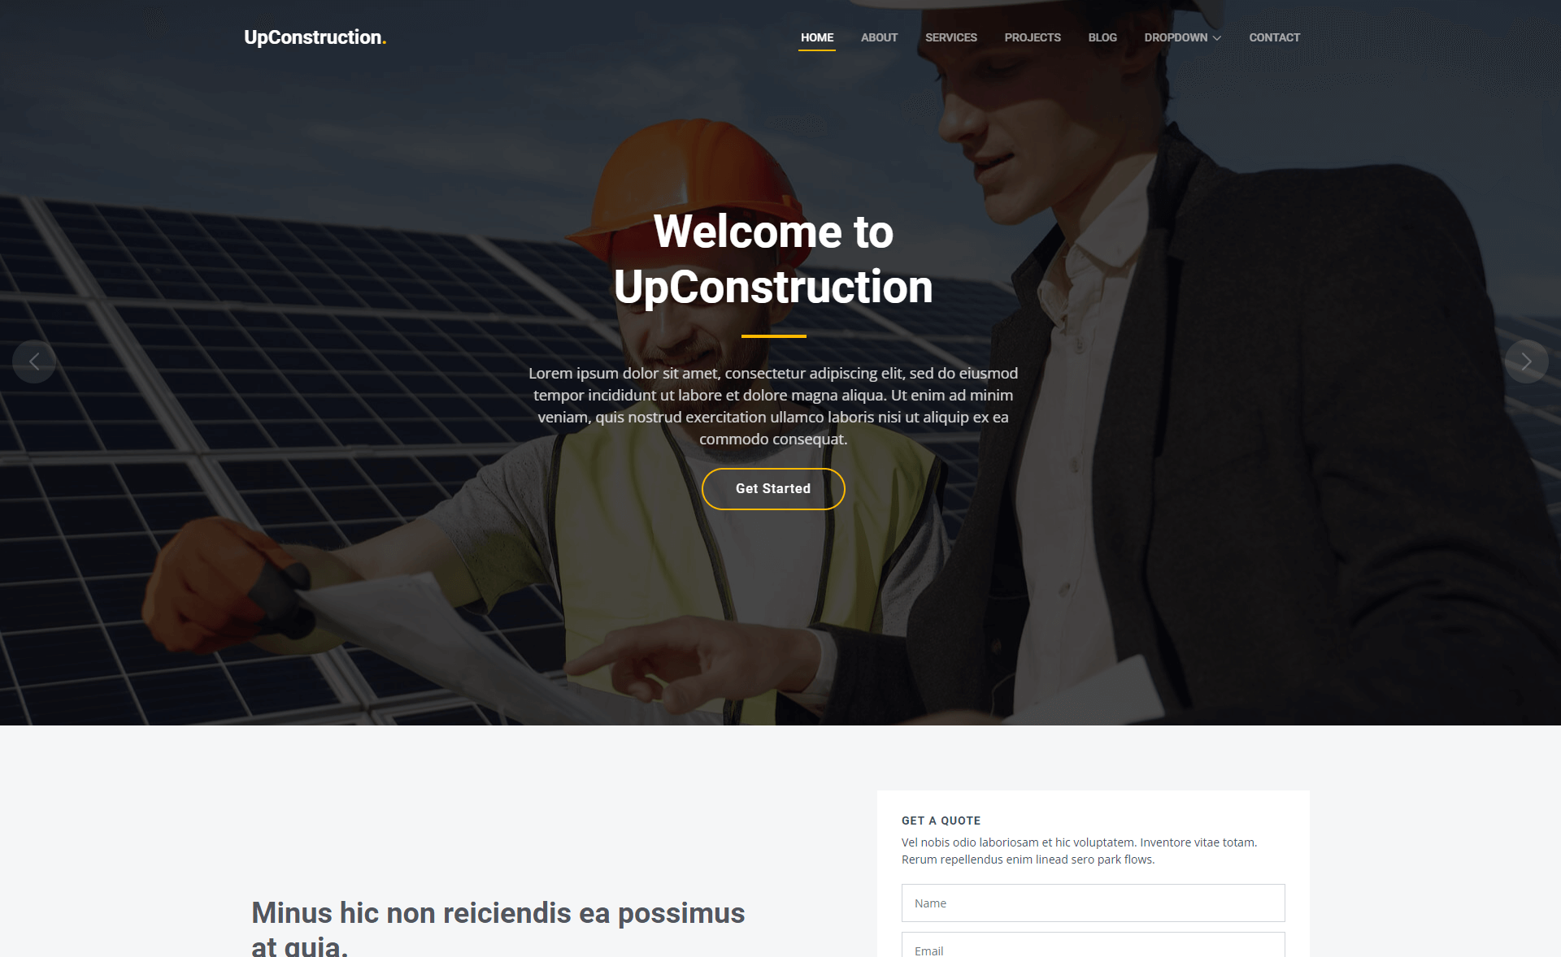Open the Home menu item
Screen dimensions: 1561x957
[816, 37]
